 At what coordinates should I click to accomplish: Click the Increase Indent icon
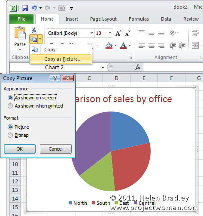(x=182, y=46)
